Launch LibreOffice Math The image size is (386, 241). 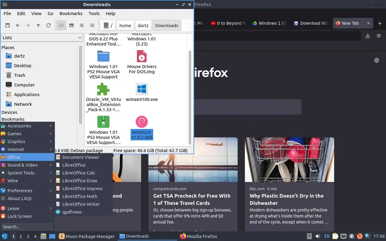(x=84, y=196)
